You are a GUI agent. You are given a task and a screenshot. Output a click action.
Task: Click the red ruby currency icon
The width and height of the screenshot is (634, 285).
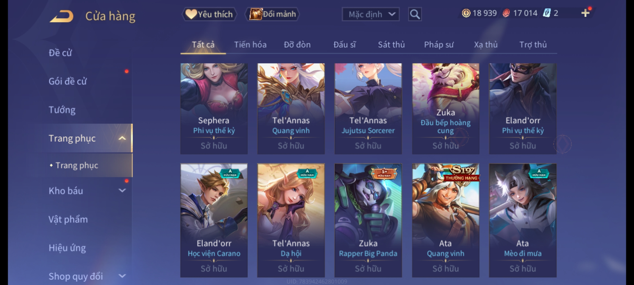(506, 13)
